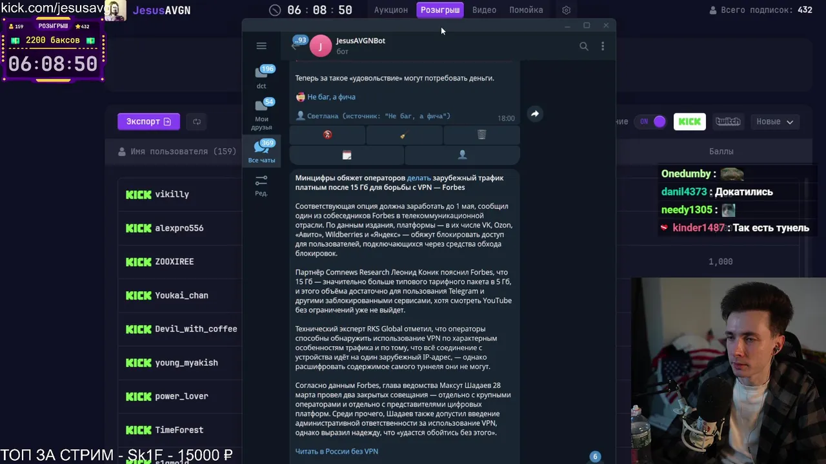Click the trash can bot button
The height and width of the screenshot is (464, 826).
click(481, 135)
